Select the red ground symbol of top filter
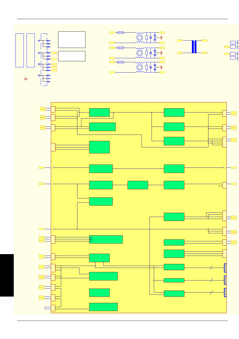The width and height of the screenshot is (239, 339). click(162, 37)
